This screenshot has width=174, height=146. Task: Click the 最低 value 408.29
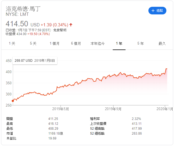pyautogui.click(x=53, y=129)
